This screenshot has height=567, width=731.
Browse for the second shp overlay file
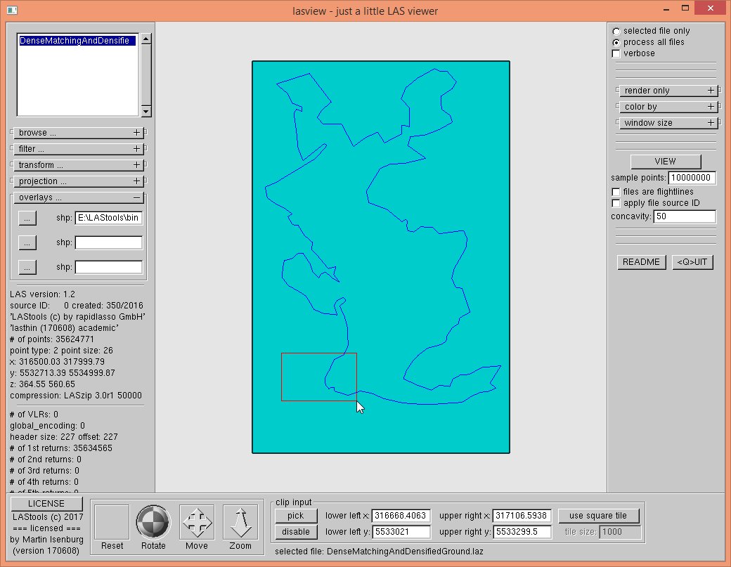click(x=27, y=243)
